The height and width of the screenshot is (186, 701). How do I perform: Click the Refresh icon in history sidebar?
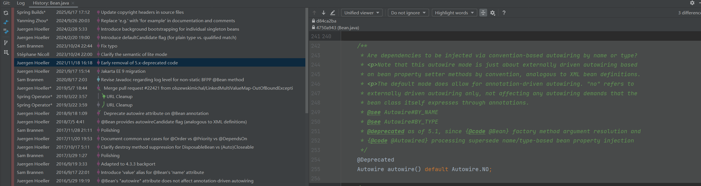click(x=6, y=13)
